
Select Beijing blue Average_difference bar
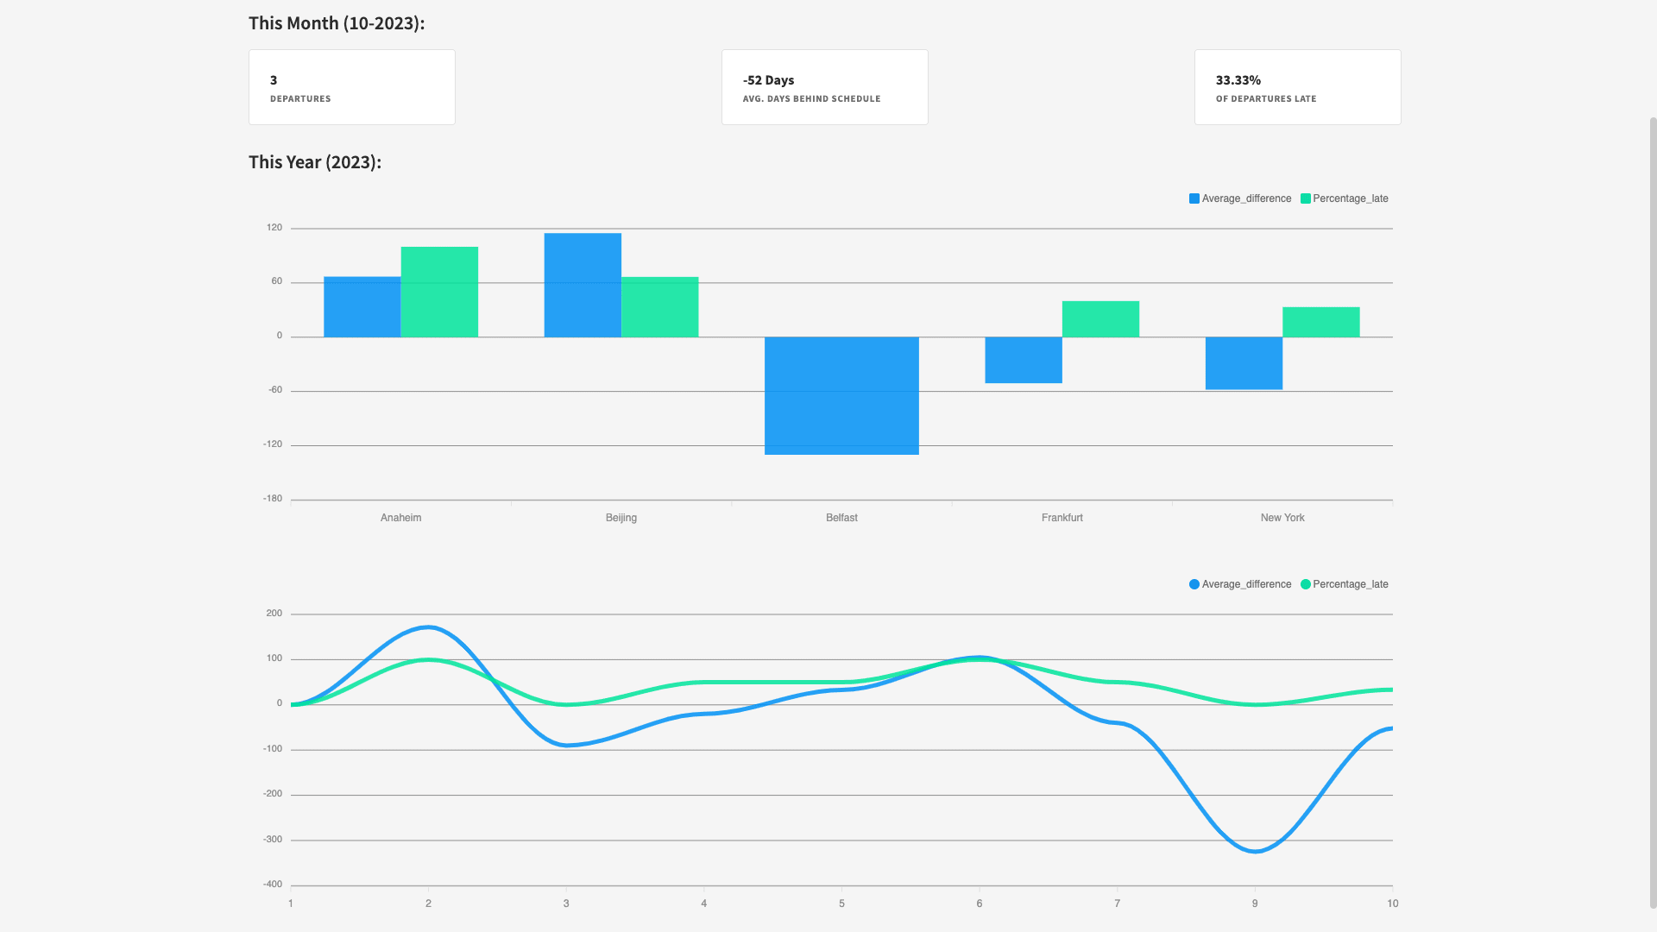tap(583, 285)
